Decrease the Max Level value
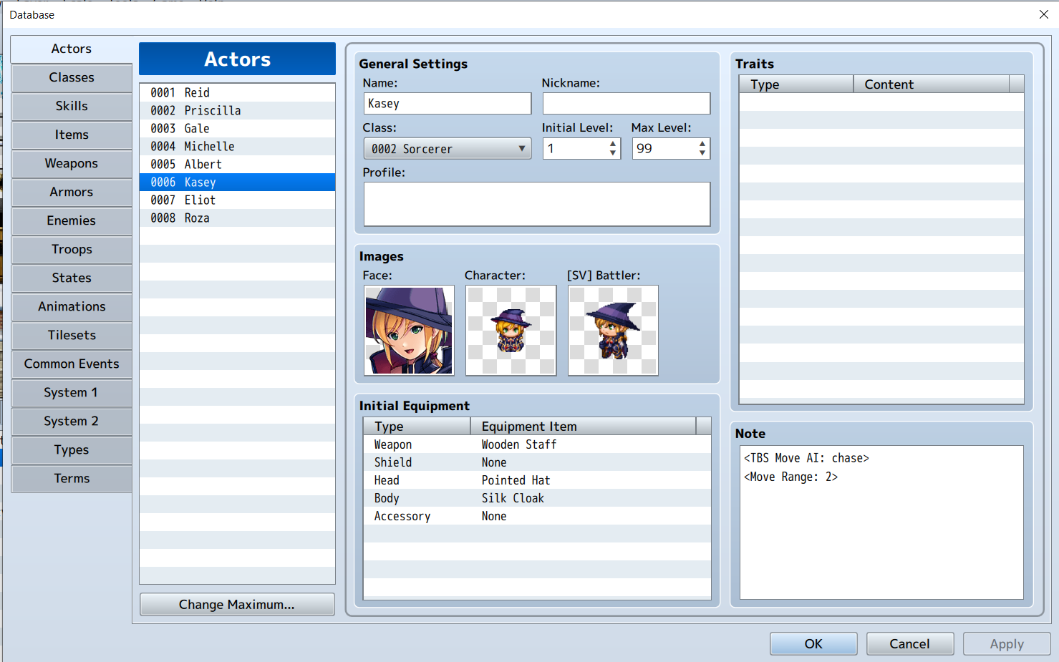 pyautogui.click(x=702, y=153)
